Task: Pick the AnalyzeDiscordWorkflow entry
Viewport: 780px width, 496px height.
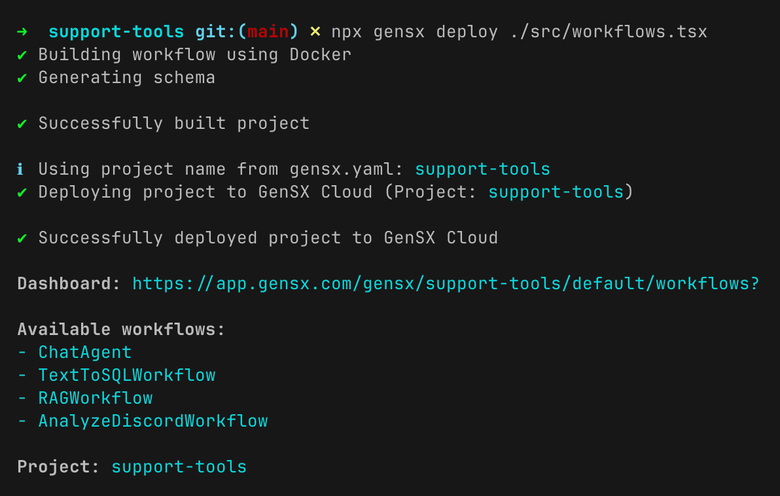Action: click(x=153, y=421)
